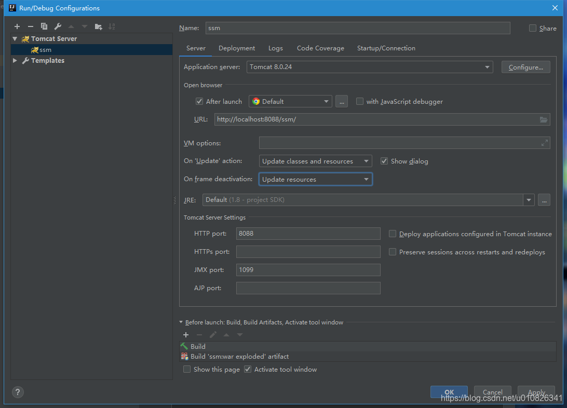Open help with question mark button
Image resolution: width=567 pixels, height=408 pixels.
[18, 392]
